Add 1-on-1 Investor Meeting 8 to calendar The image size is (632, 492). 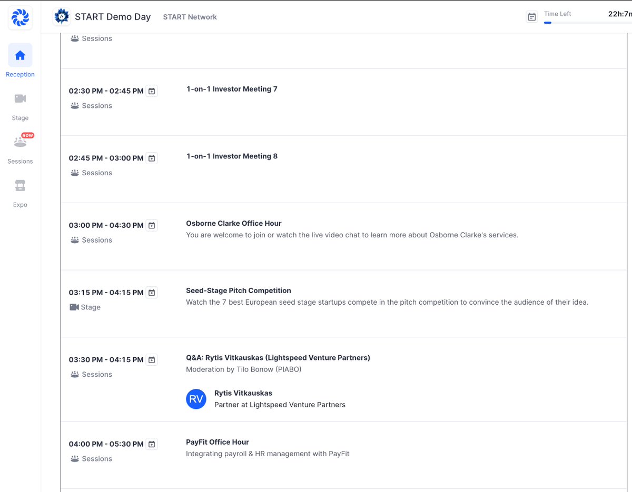152,158
